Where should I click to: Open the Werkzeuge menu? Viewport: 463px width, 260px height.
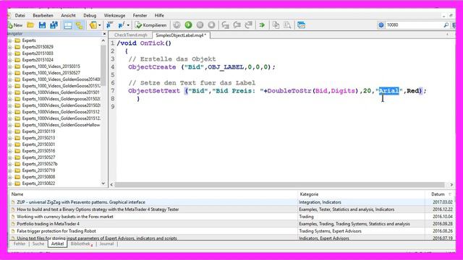(x=114, y=15)
